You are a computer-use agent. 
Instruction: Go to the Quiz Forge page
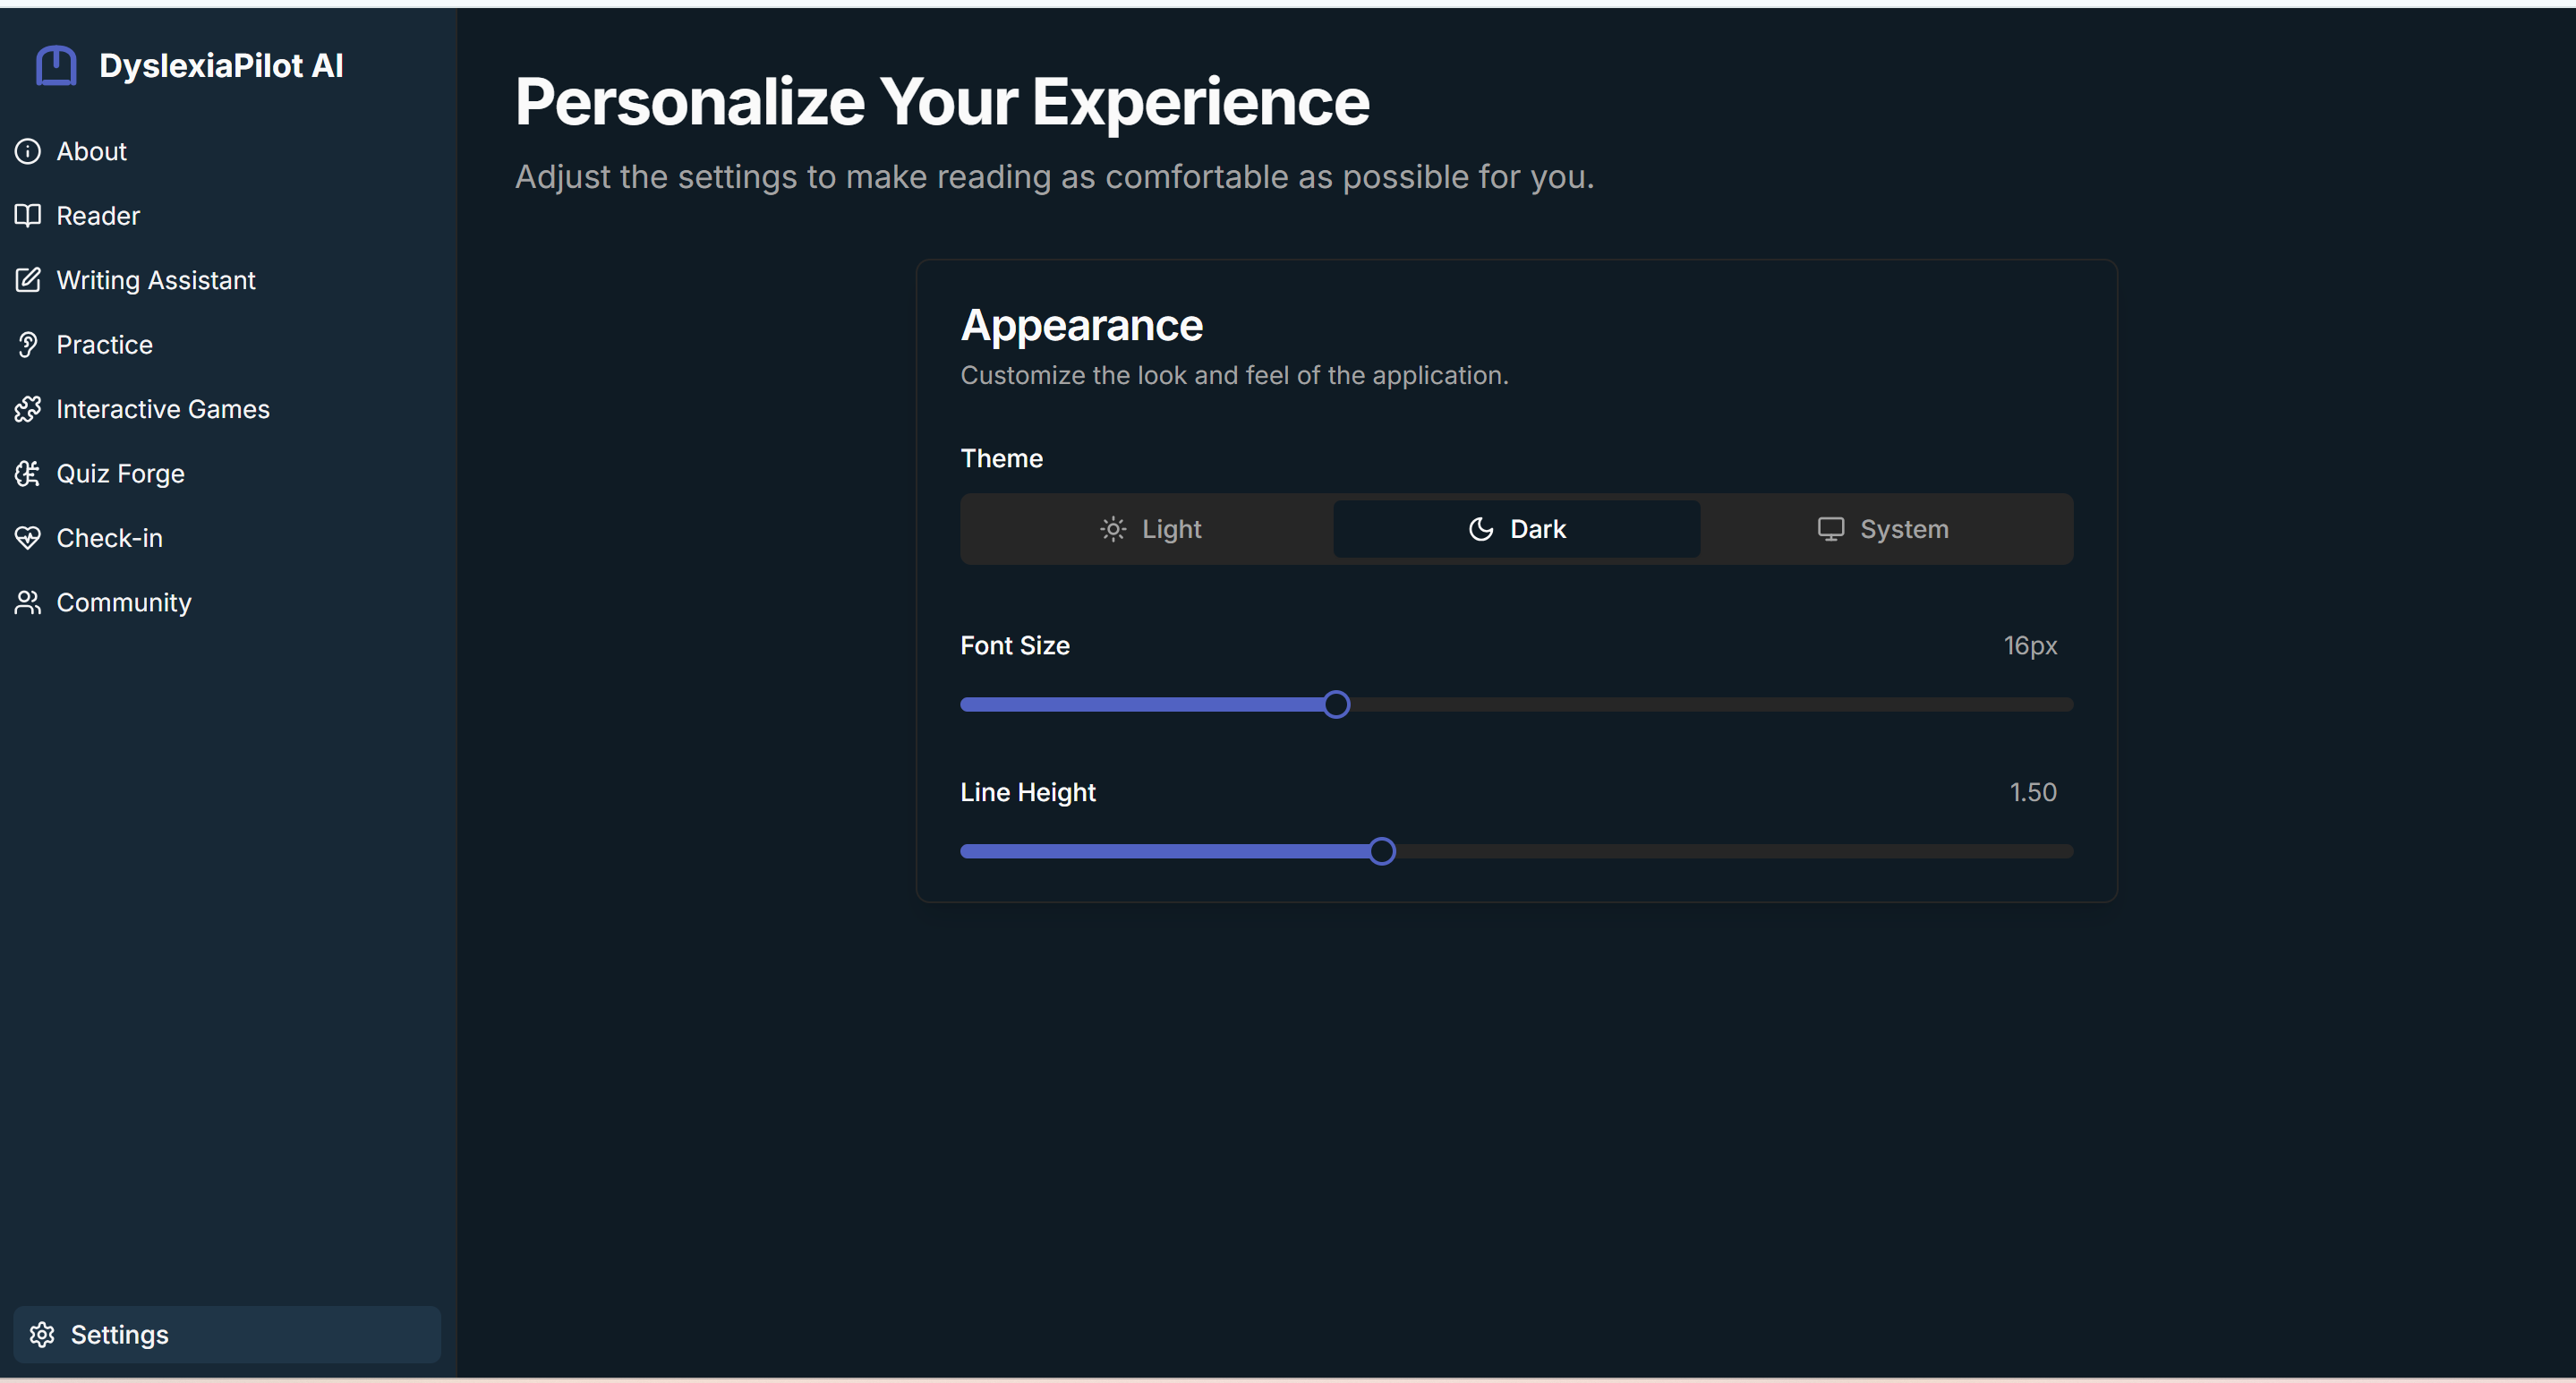(x=120, y=474)
